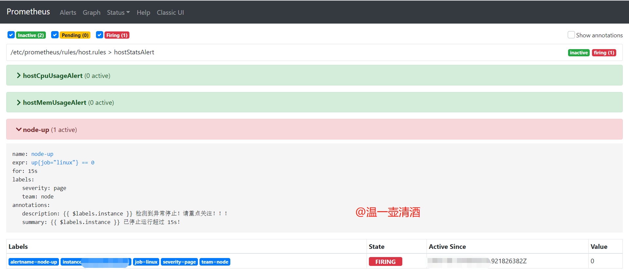Enable the Show annotations checkbox
This screenshot has width=629, height=278.
point(571,35)
